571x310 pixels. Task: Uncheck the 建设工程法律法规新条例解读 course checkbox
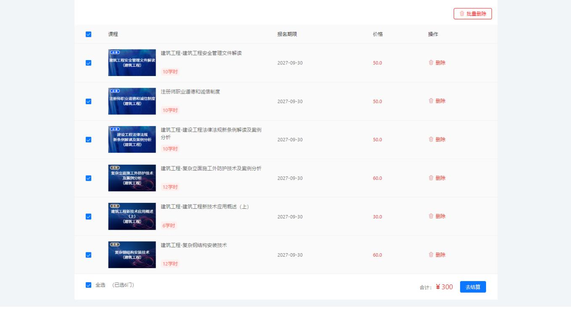[x=88, y=140]
